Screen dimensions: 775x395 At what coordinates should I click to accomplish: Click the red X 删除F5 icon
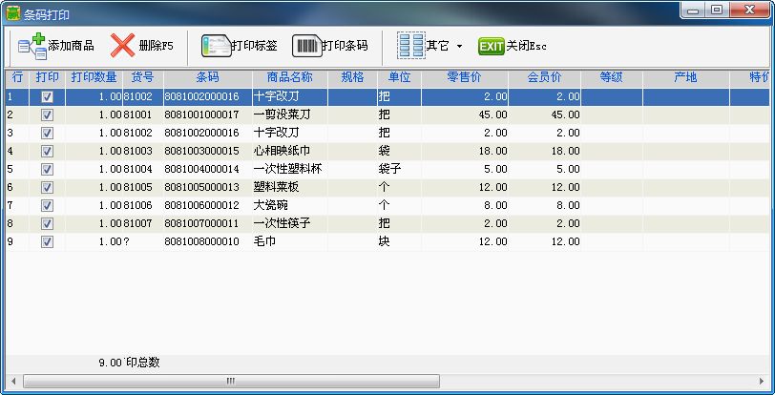click(123, 46)
